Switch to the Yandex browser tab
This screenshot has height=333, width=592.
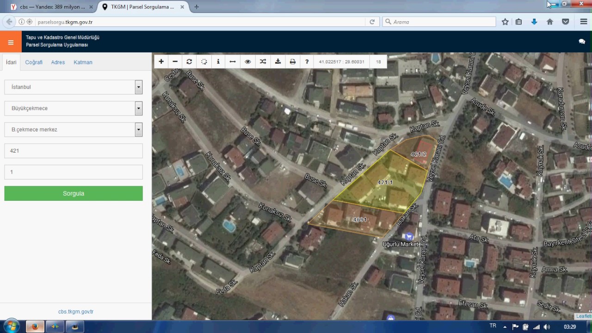[52, 7]
